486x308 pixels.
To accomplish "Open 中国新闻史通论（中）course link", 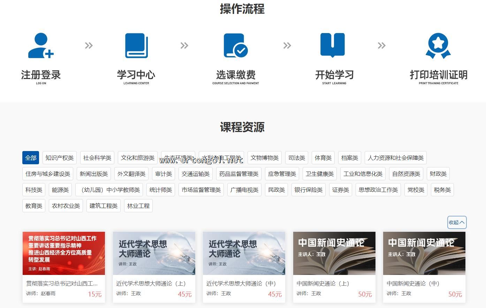I will [x=413, y=284].
